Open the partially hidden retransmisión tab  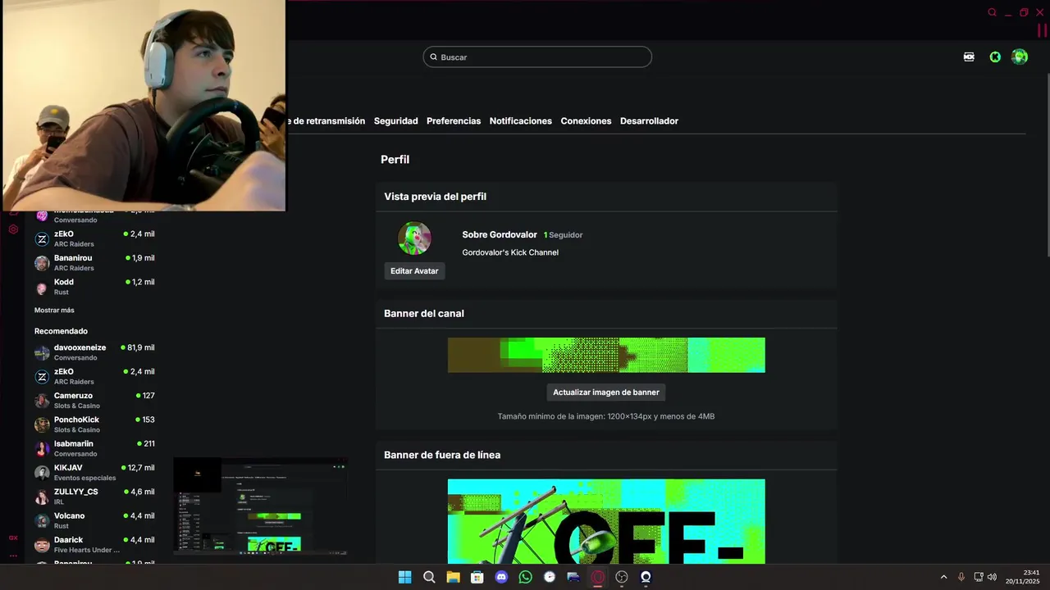326,120
